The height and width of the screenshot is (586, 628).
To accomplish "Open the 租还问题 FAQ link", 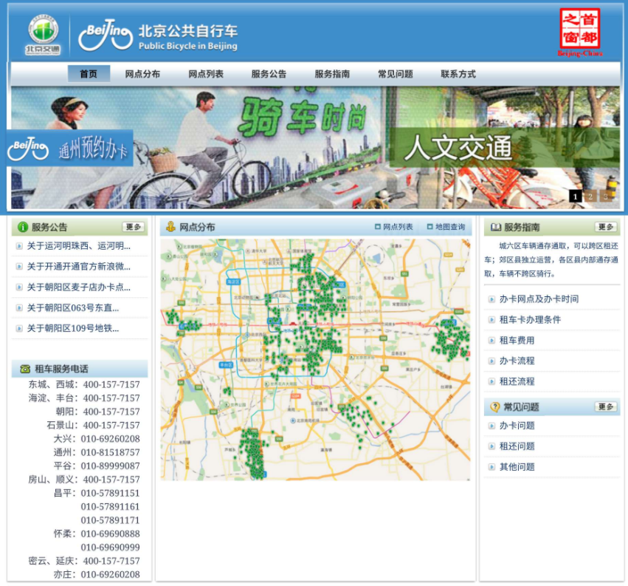I will click(517, 446).
